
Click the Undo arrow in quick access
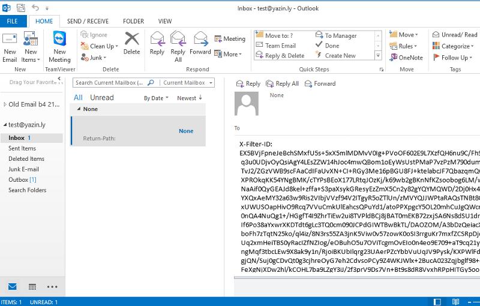pos(35,8)
